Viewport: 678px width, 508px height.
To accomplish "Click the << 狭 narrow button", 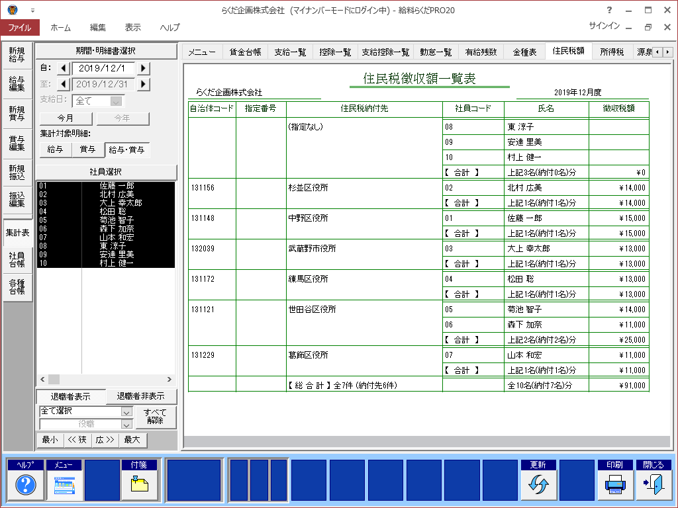I will click(x=77, y=440).
